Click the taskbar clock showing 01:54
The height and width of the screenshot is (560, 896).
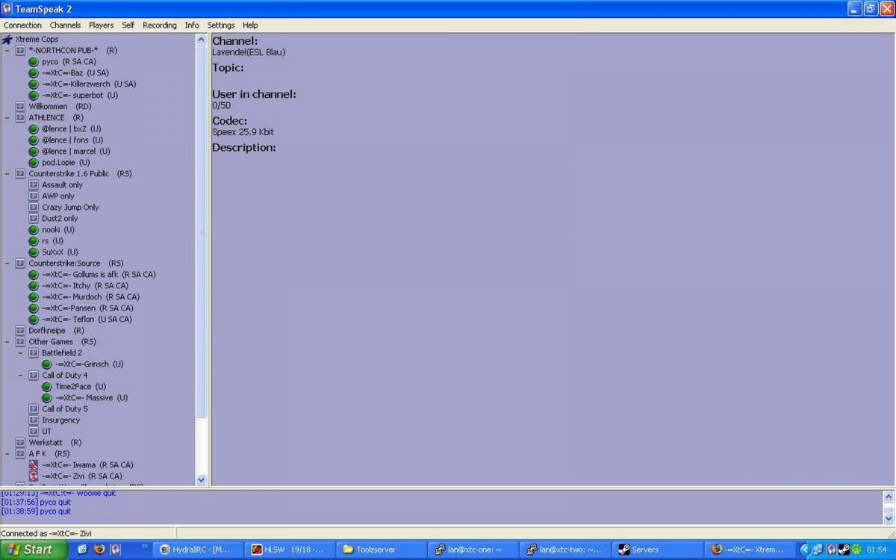(877, 550)
